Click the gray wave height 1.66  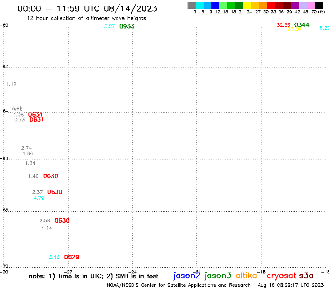(x=28, y=154)
